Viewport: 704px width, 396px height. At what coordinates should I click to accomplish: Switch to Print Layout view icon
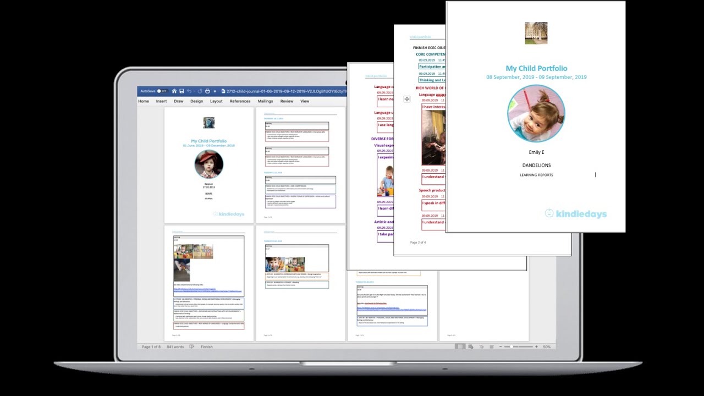[x=460, y=347]
